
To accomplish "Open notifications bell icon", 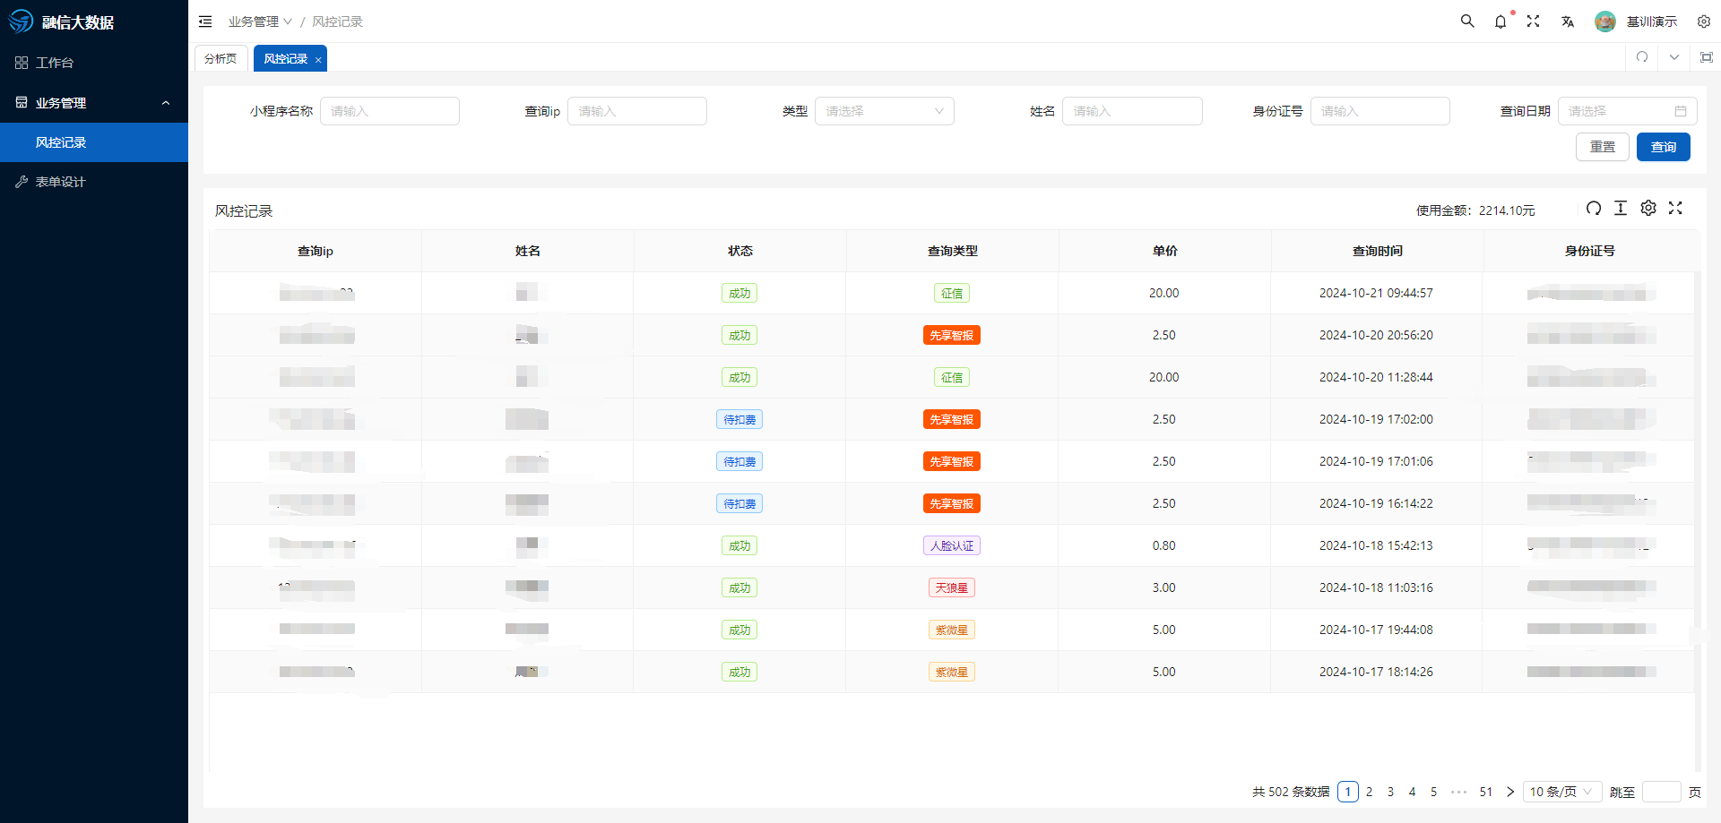I will pyautogui.click(x=1500, y=21).
